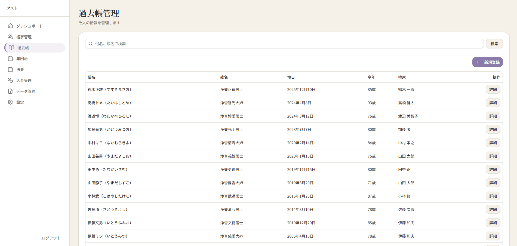Click the calendar icon beside 年回忌
517x246 pixels.
coord(10,59)
